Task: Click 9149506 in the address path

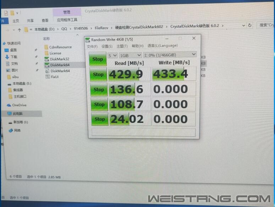Action: coord(81,28)
